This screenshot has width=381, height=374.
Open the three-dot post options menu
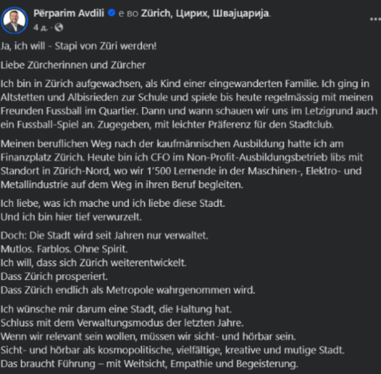(x=376, y=19)
